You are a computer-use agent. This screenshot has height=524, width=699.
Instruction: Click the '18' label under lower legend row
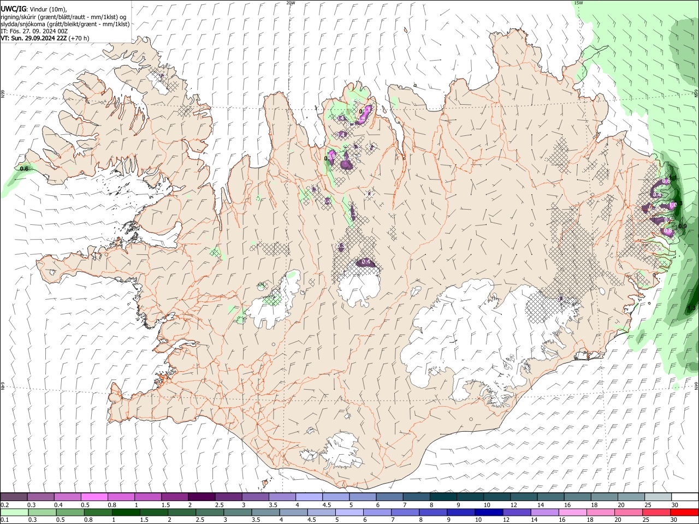[x=590, y=520]
